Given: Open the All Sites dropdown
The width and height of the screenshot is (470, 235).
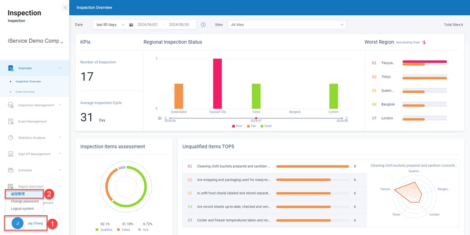Looking at the screenshot, I should point(287,25).
